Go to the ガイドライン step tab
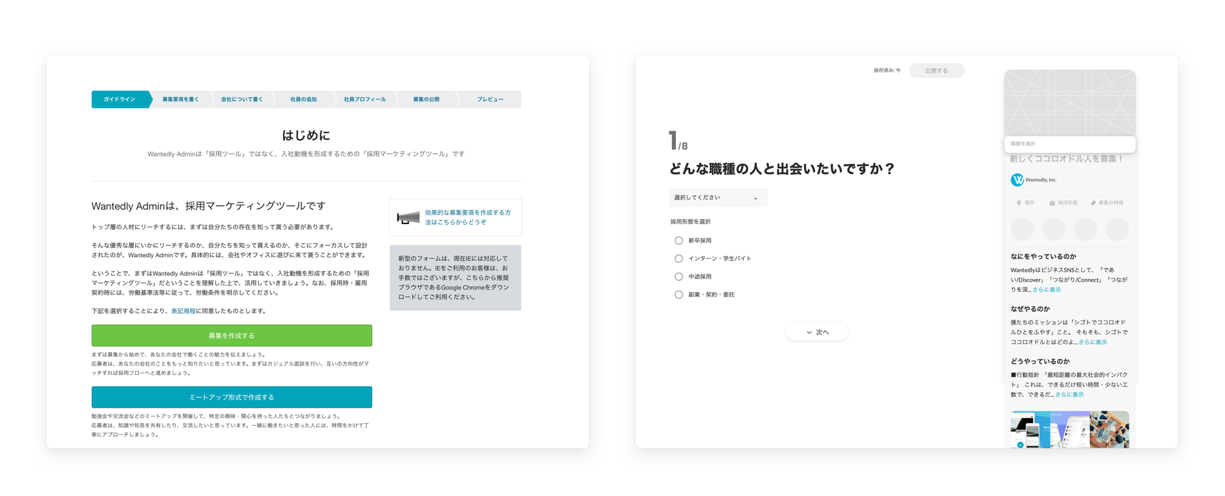Screen dimensions: 1225x496 120,99
